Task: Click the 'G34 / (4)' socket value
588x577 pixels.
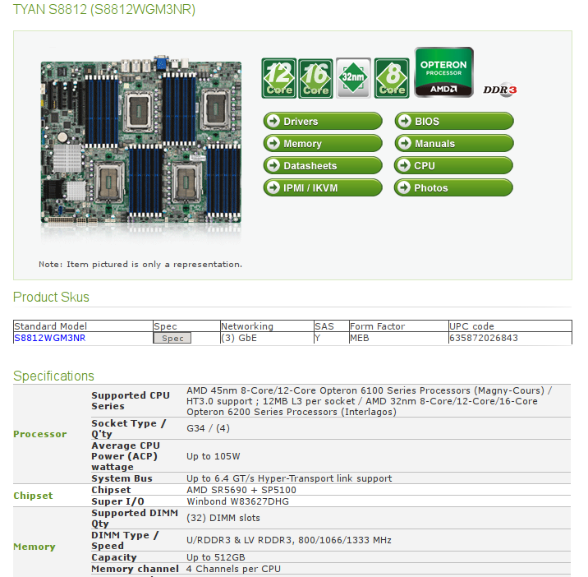Action: 208,428
